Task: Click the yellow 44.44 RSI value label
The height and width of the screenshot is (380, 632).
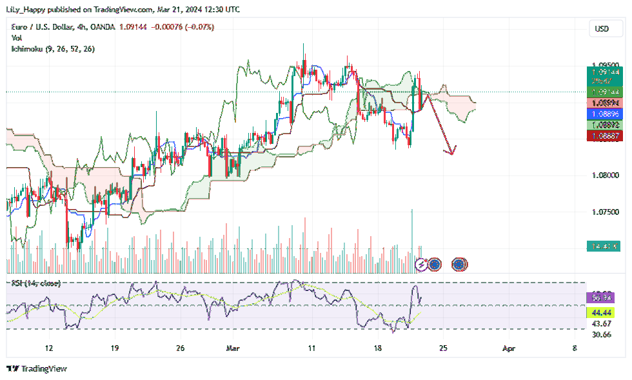Action: [600, 313]
